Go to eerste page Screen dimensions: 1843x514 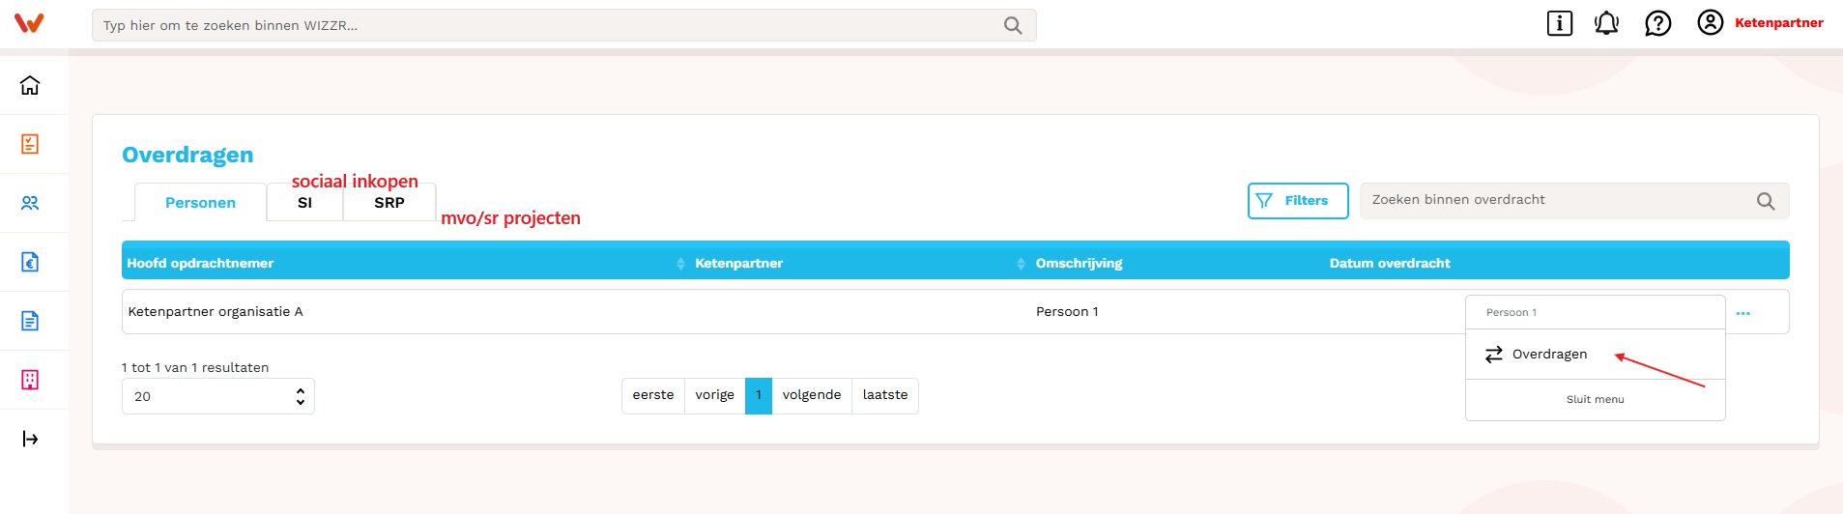click(x=653, y=395)
